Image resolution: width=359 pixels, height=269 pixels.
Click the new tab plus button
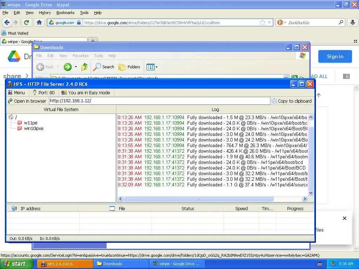click(x=93, y=41)
